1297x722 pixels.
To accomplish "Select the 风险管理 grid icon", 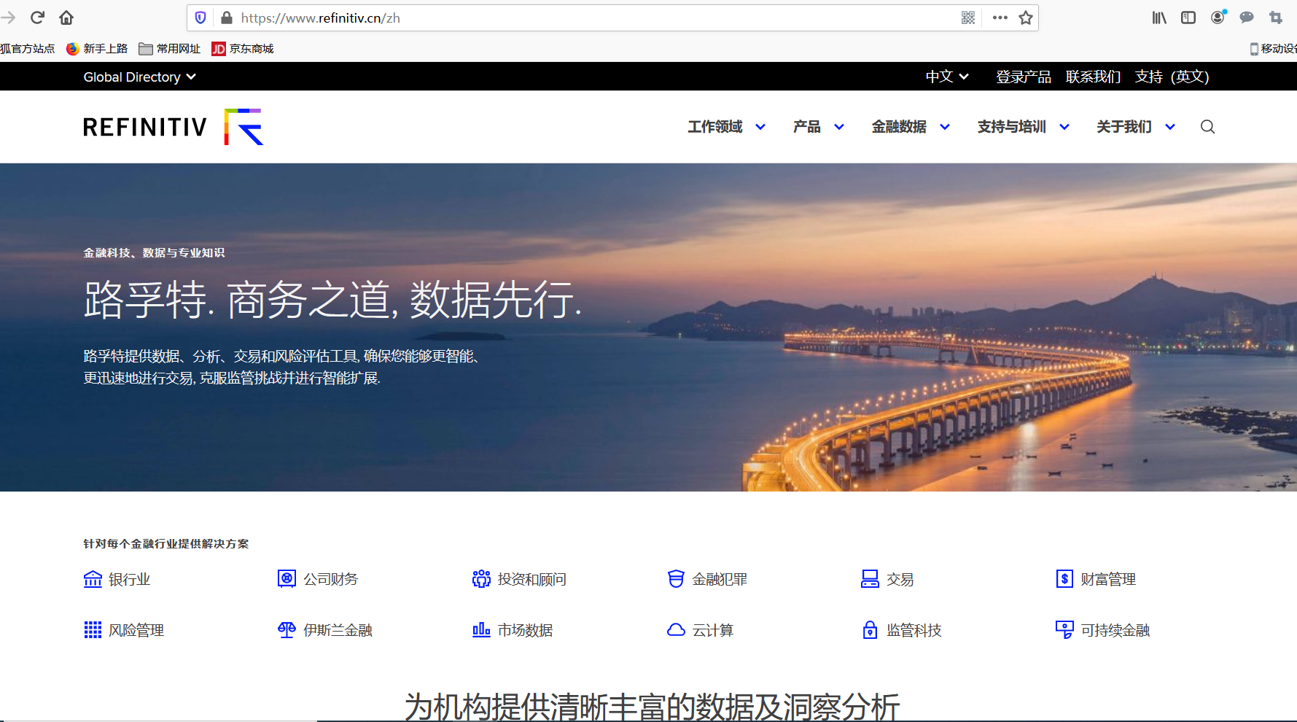I will [92, 629].
